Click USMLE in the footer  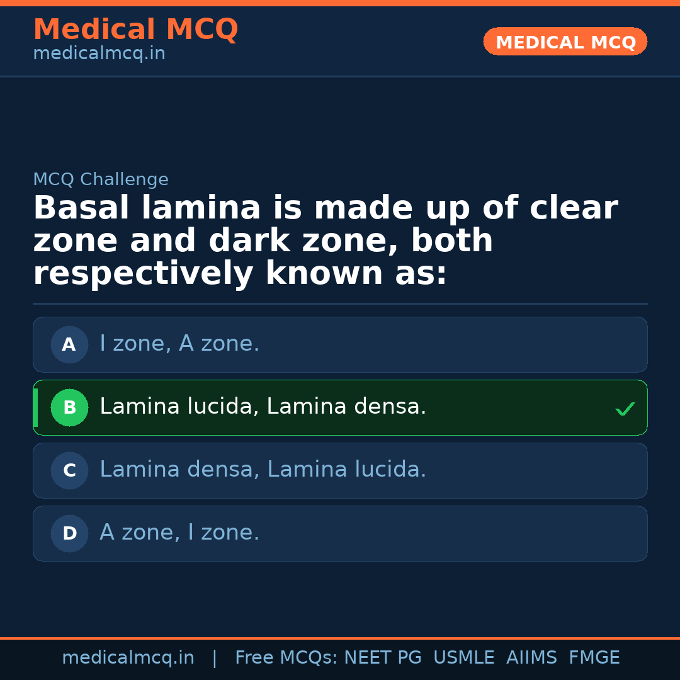463,658
